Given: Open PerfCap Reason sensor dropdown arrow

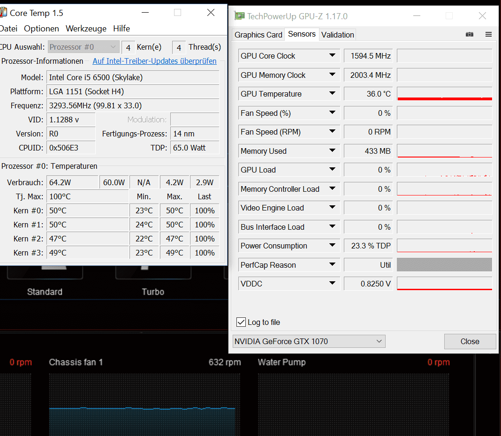Looking at the screenshot, I should pyautogui.click(x=332, y=264).
